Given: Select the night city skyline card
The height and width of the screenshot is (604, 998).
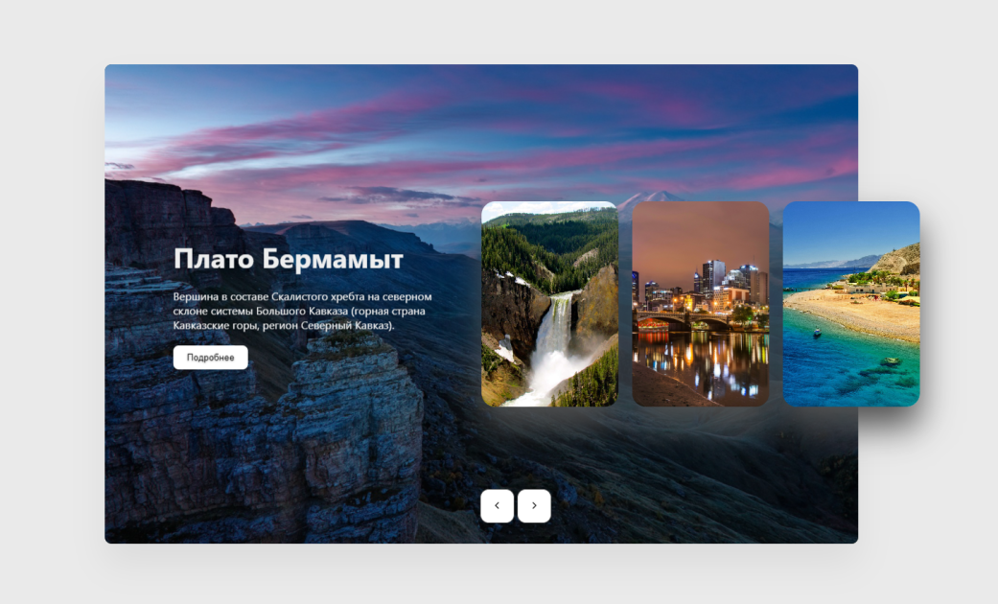Looking at the screenshot, I should tap(700, 304).
